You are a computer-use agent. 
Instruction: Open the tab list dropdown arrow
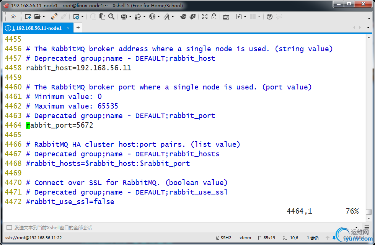(x=368, y=28)
